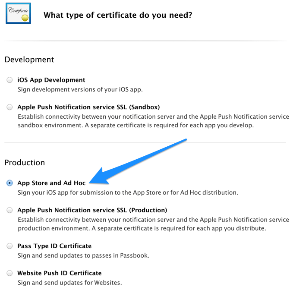Click the Certificate icon in the header

coord(18,13)
